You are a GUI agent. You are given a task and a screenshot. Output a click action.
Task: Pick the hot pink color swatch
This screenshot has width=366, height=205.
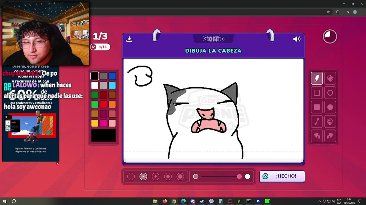click(104, 123)
